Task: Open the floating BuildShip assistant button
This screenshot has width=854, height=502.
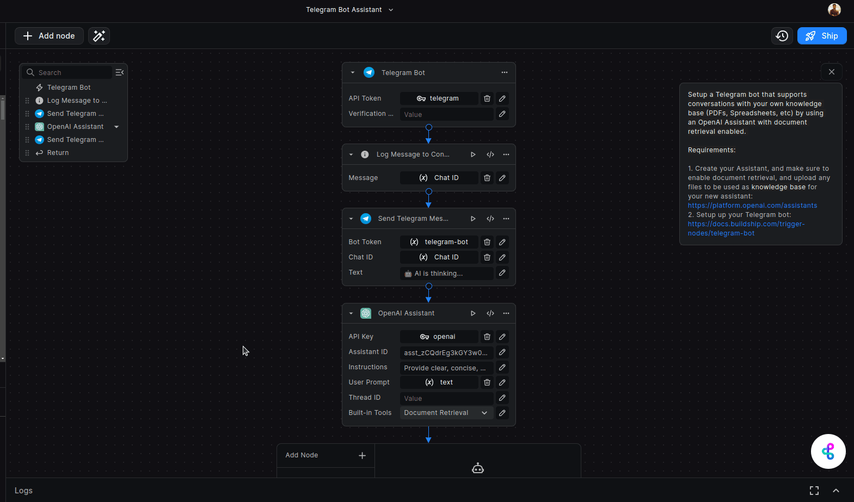Action: (828, 451)
